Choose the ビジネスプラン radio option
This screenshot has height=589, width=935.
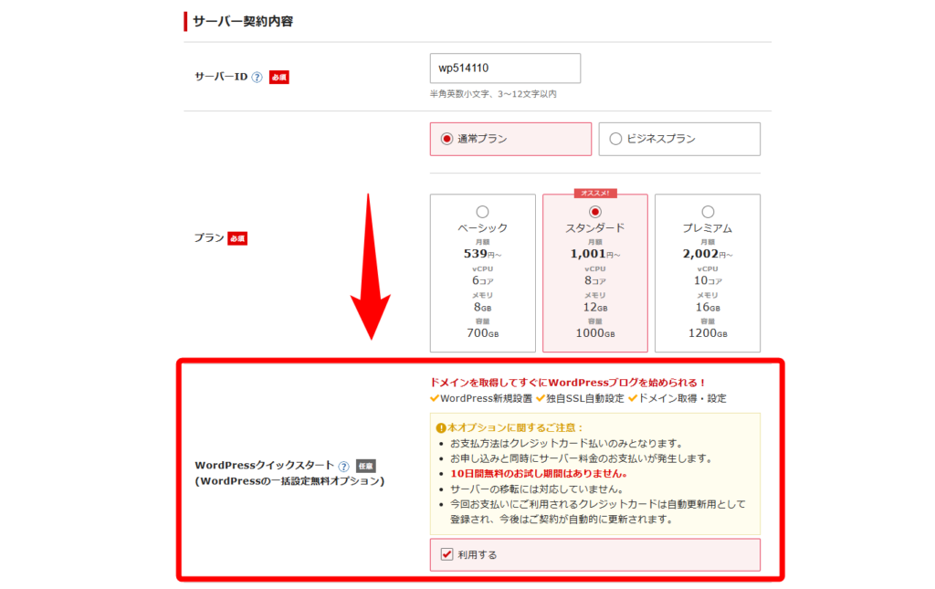point(615,139)
